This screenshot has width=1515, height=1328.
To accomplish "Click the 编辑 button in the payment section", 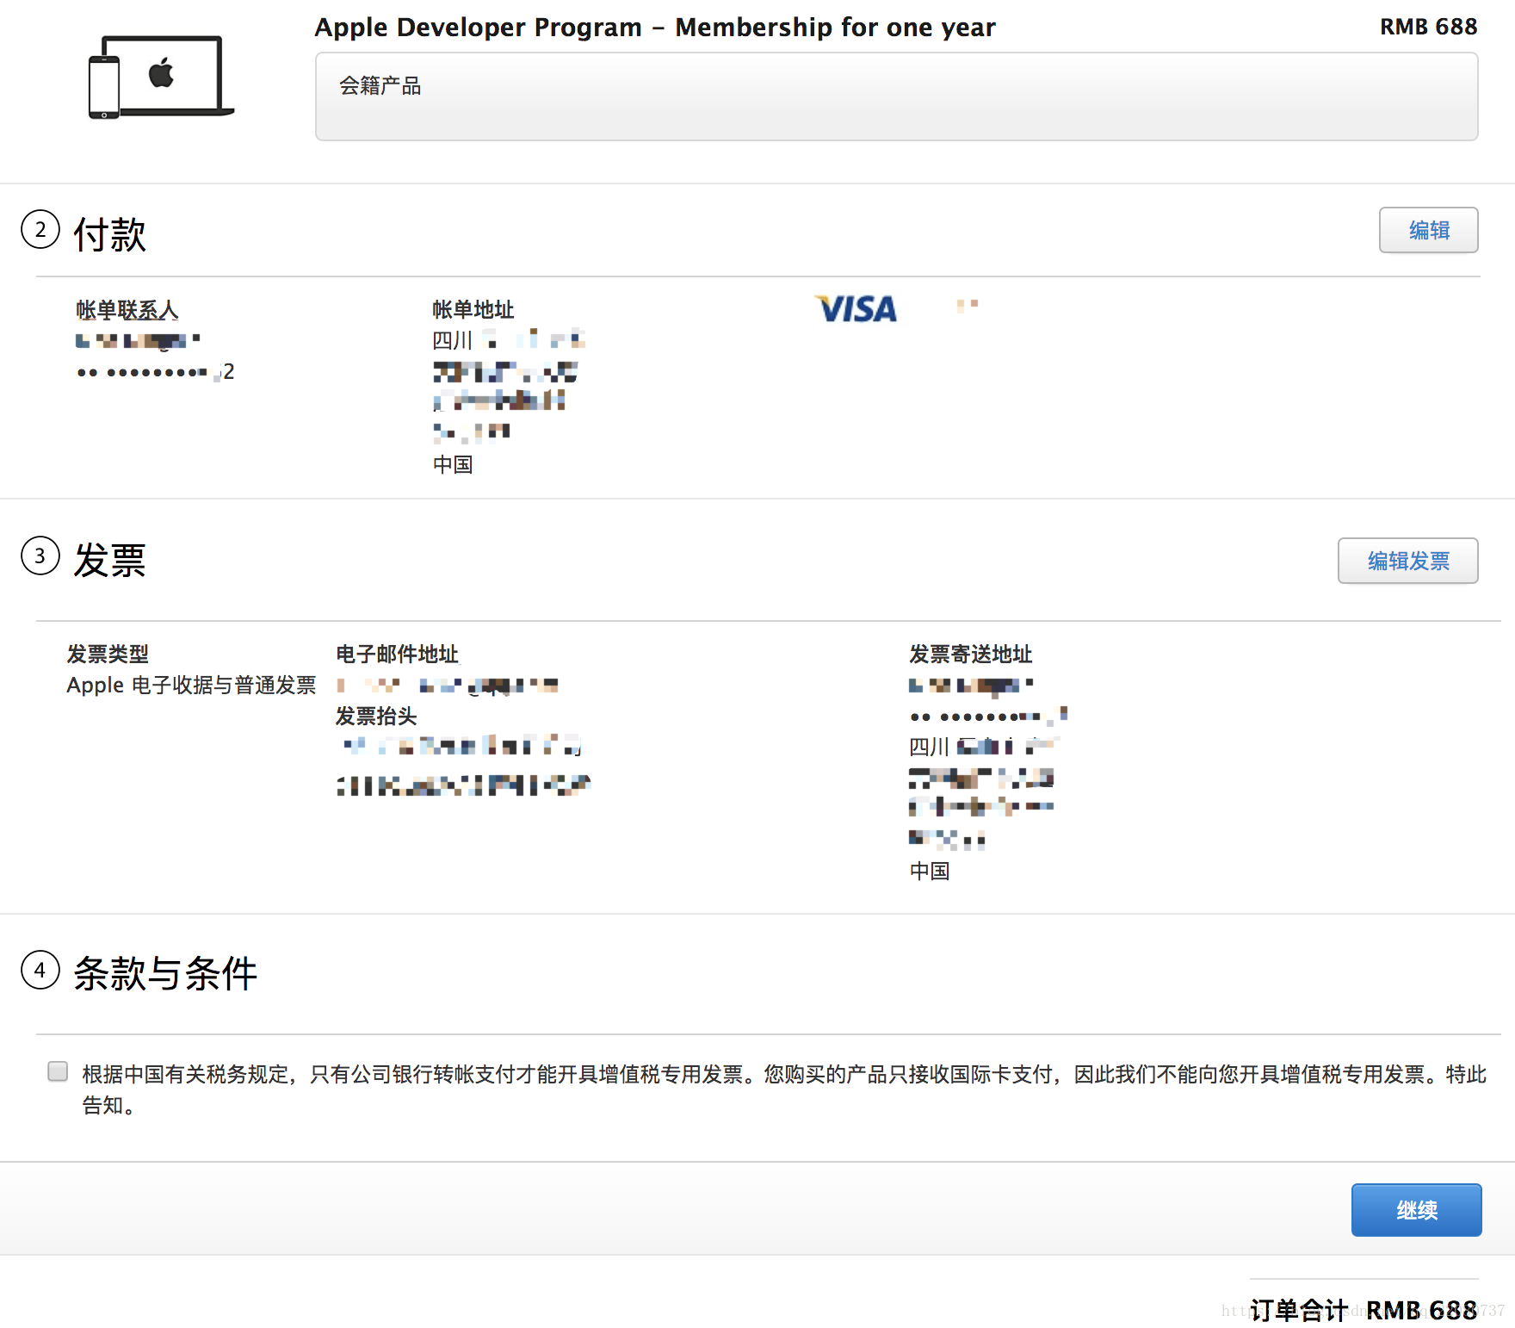I will coord(1428,230).
